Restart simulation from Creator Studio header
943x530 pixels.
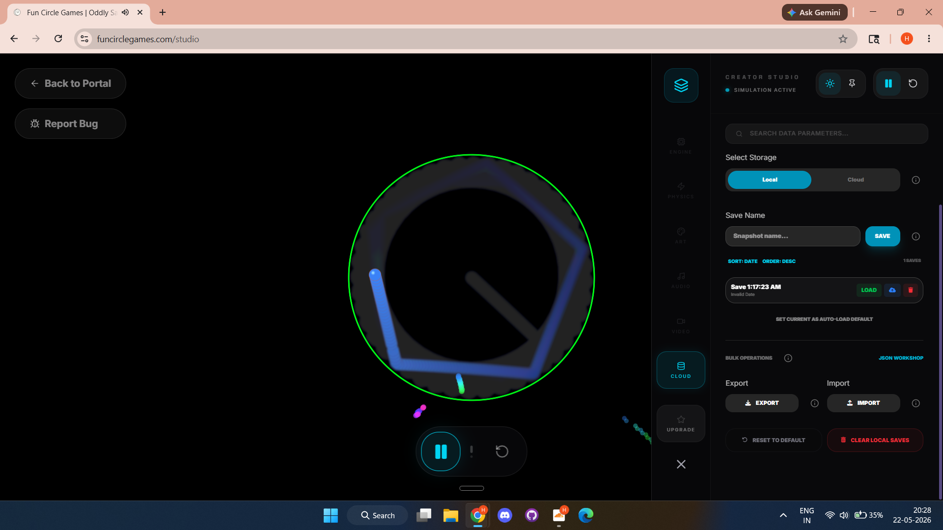pyautogui.click(x=913, y=83)
